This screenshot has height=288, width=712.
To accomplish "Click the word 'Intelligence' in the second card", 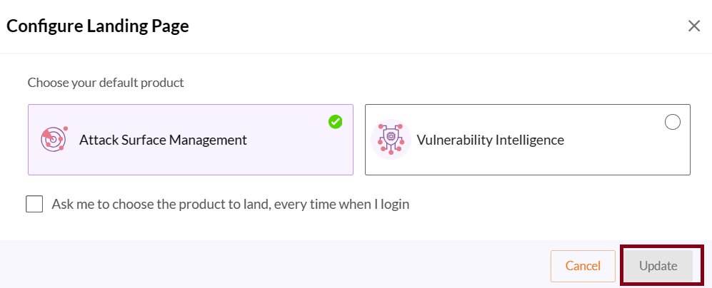I will (x=528, y=140).
